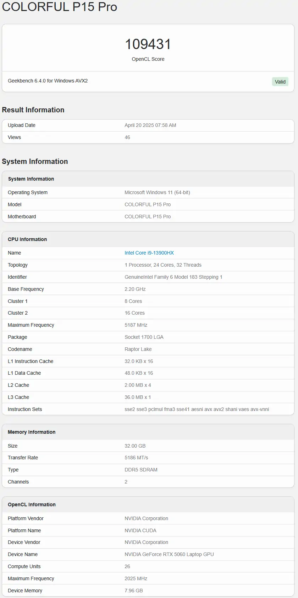
Task: Select the Transfer Rate value 5186 MT/s
Action: (136, 458)
